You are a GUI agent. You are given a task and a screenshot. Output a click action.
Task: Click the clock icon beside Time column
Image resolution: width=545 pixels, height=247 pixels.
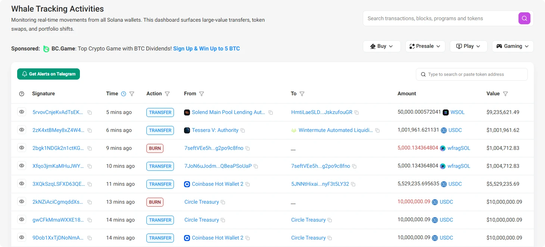[x=124, y=93]
